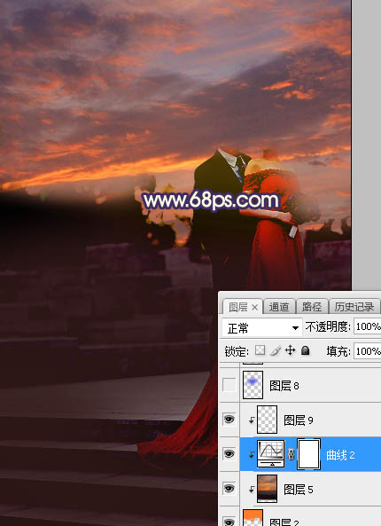Open the 历史记录 (History) tab
Screen dimensions: 381x526
pos(354,307)
